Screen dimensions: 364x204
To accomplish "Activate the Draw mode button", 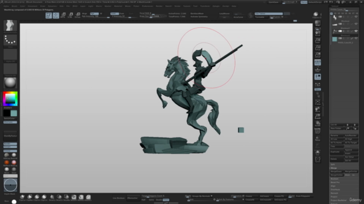I will (x=56, y=15).
